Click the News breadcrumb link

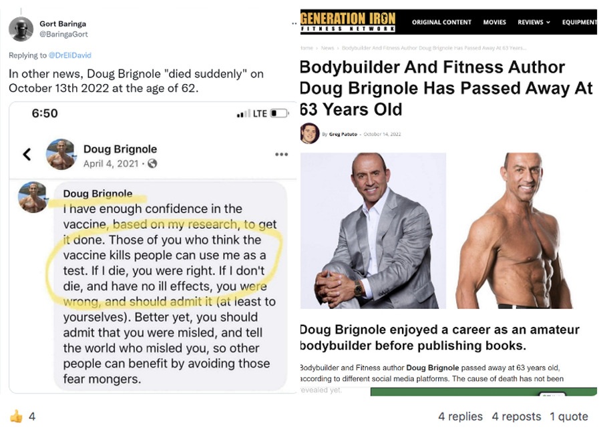click(327, 48)
